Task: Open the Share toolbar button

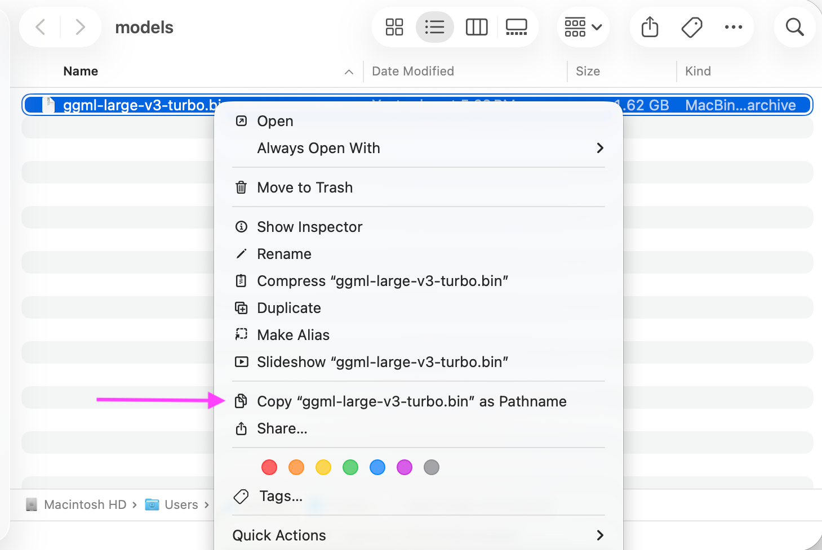Action: [650, 27]
